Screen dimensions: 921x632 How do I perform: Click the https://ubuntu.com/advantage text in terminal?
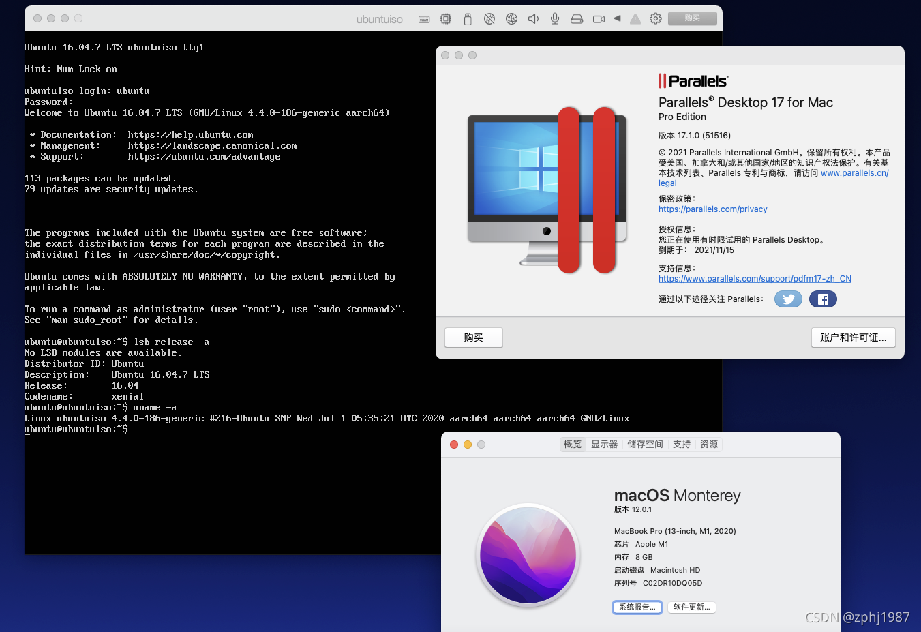coord(204,157)
